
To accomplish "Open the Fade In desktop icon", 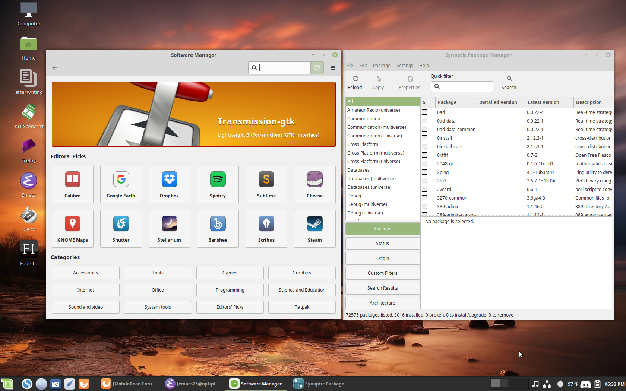I will (29, 253).
